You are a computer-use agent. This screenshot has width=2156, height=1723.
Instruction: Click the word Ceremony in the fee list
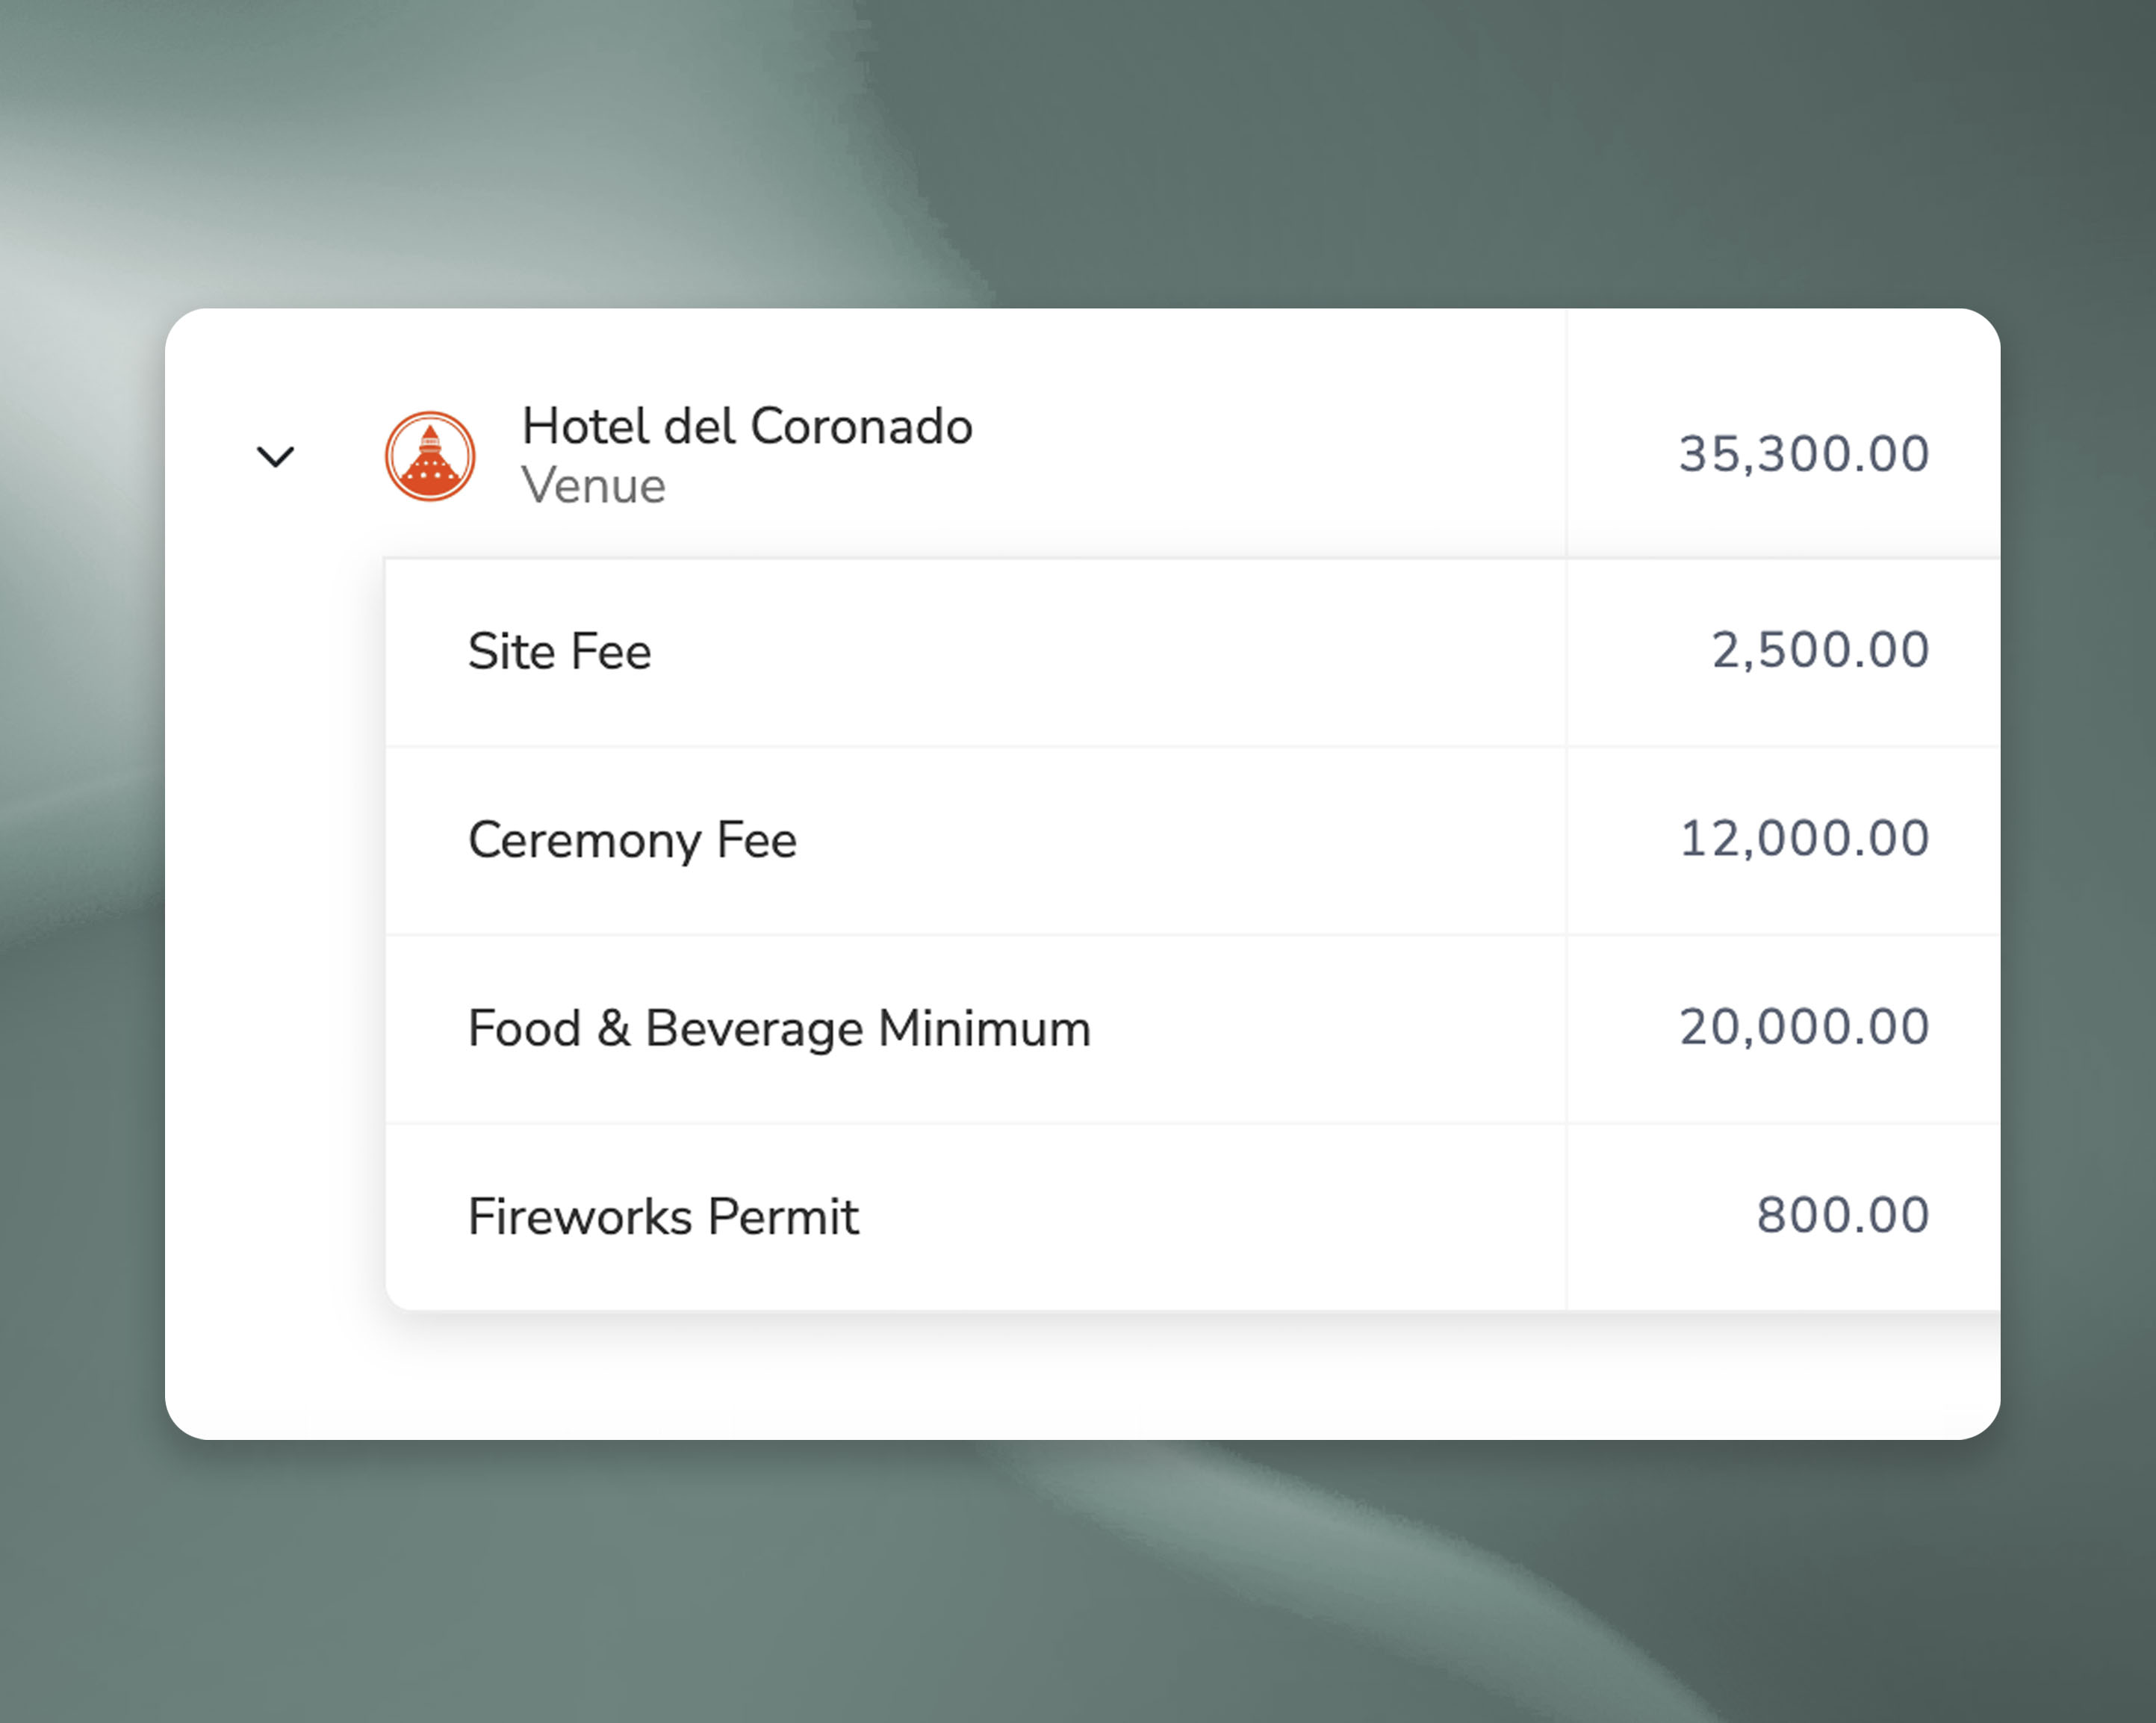[x=584, y=840]
